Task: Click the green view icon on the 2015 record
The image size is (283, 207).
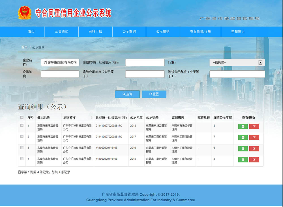Action: [243, 160]
